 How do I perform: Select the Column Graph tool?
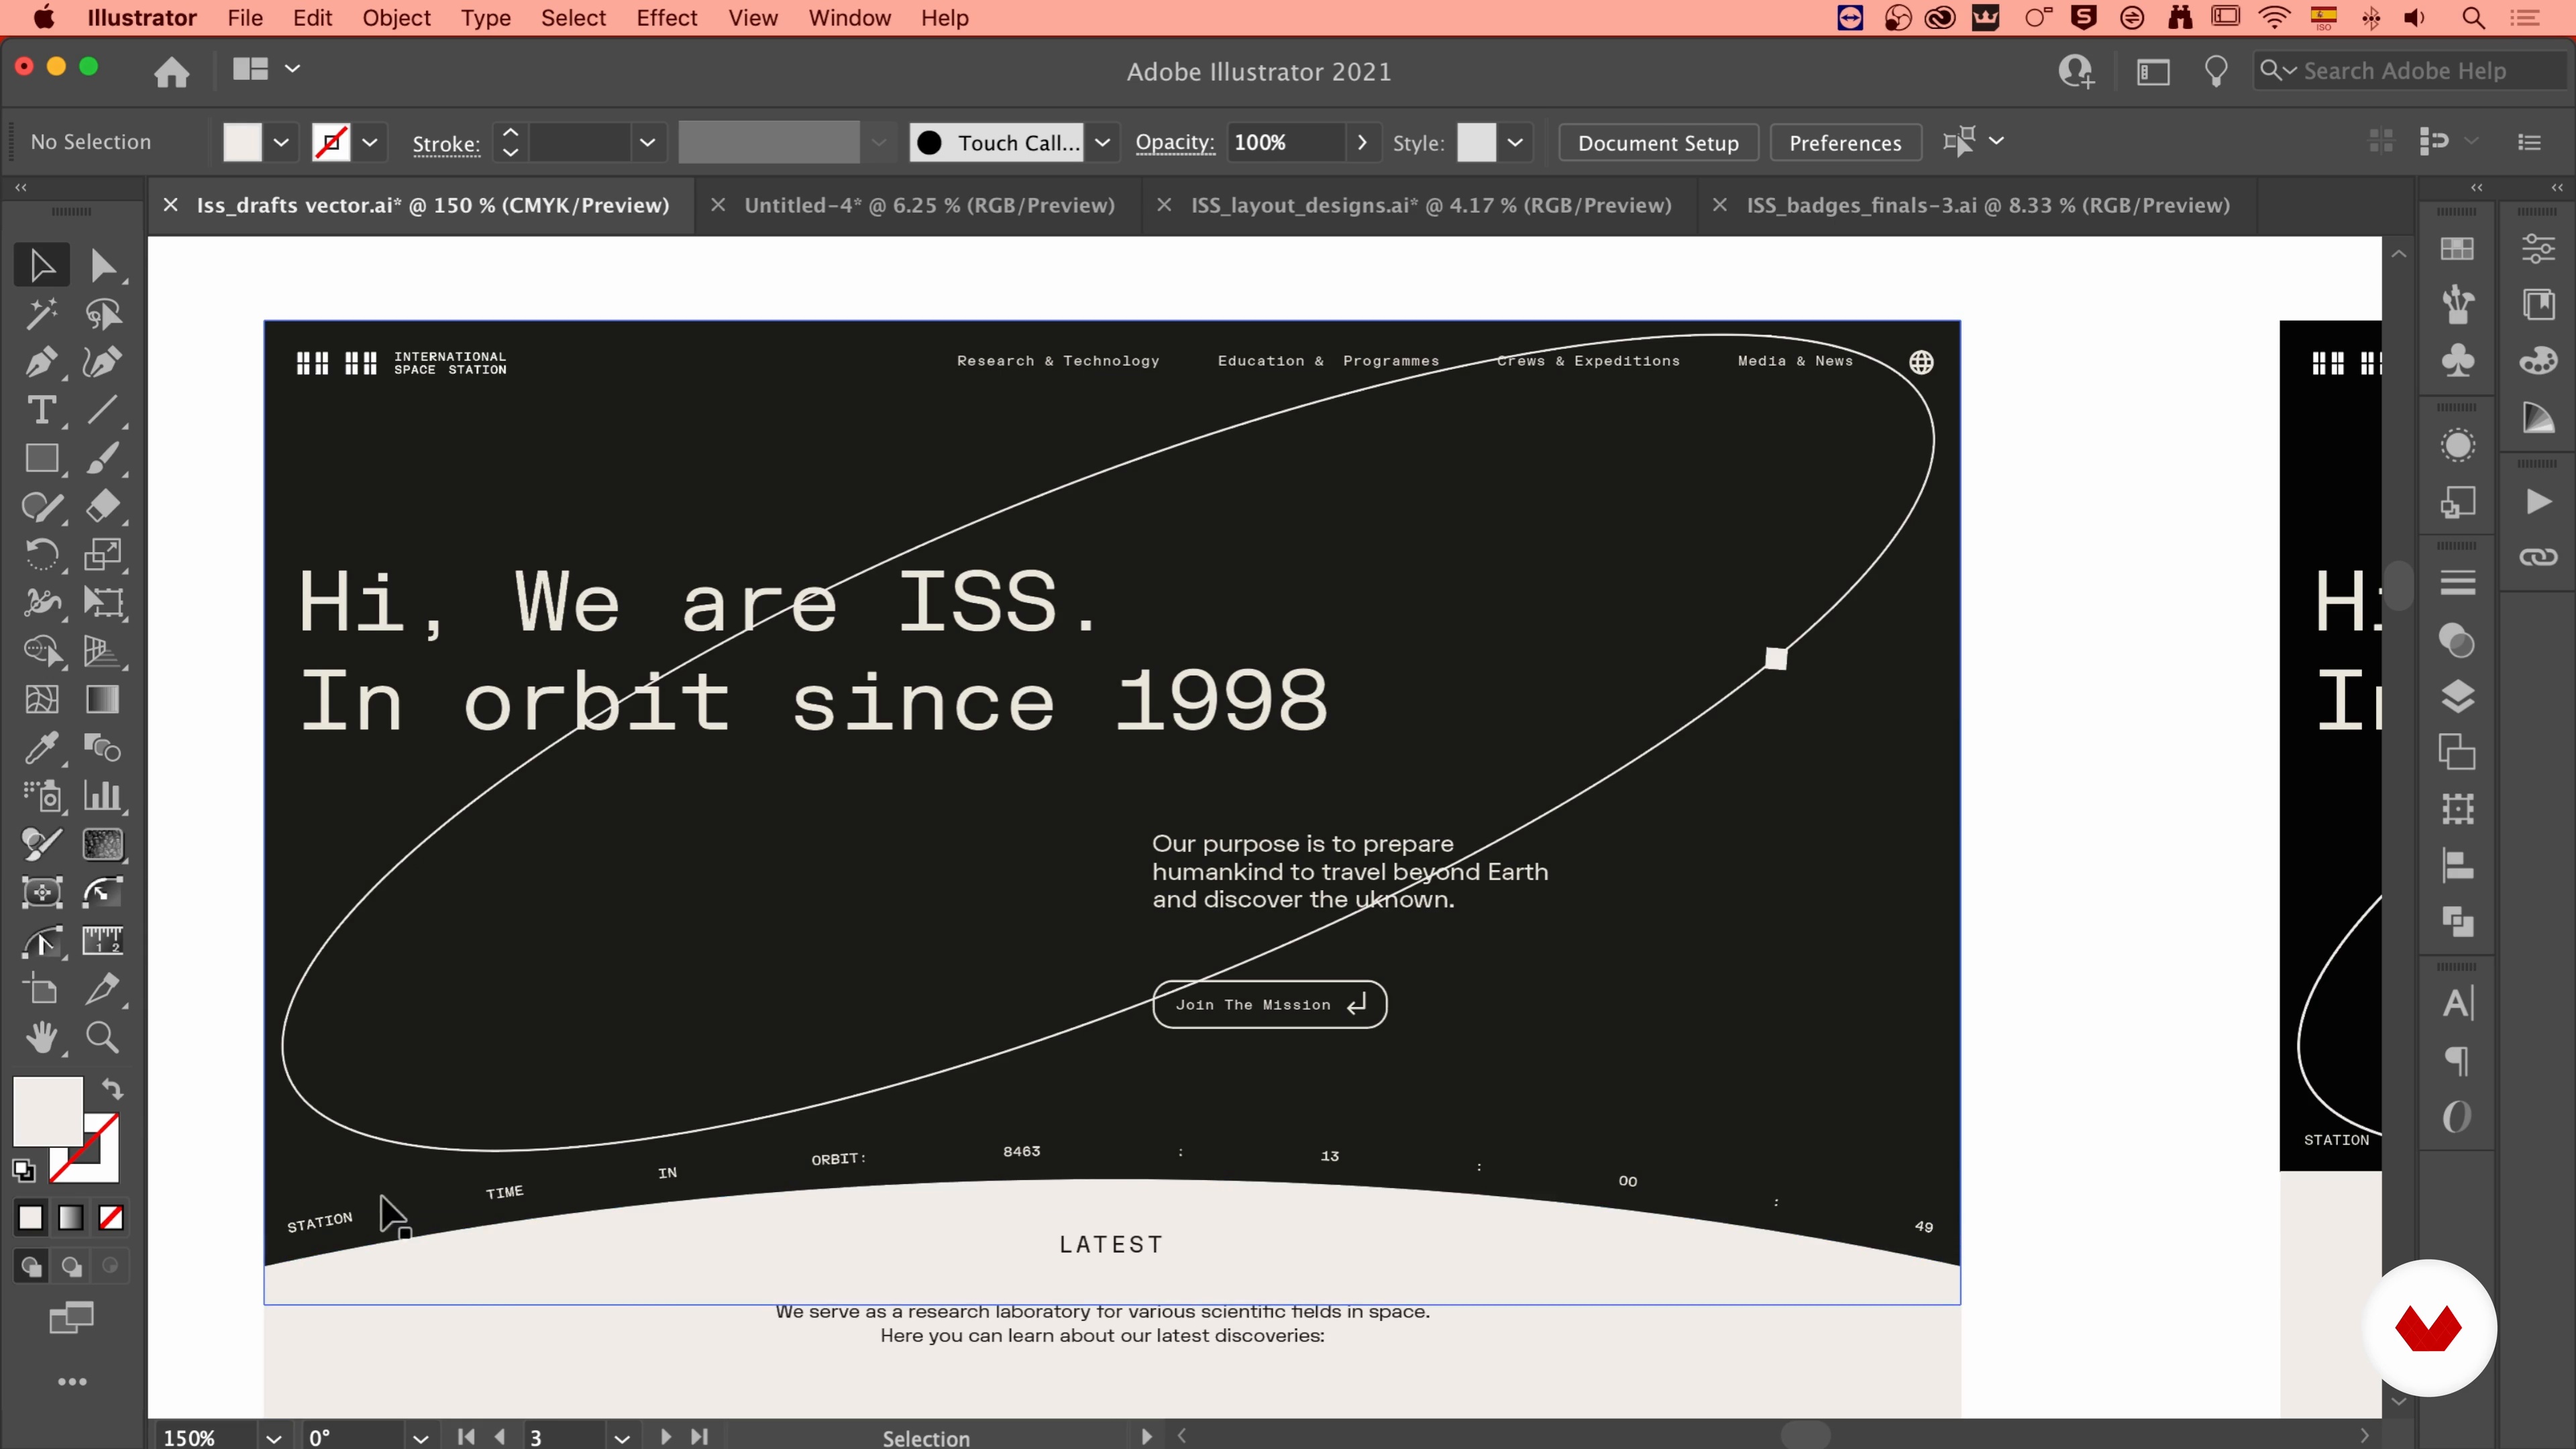coord(103,796)
